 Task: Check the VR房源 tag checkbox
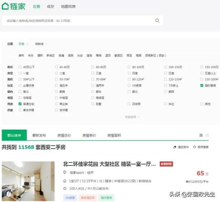129,85
